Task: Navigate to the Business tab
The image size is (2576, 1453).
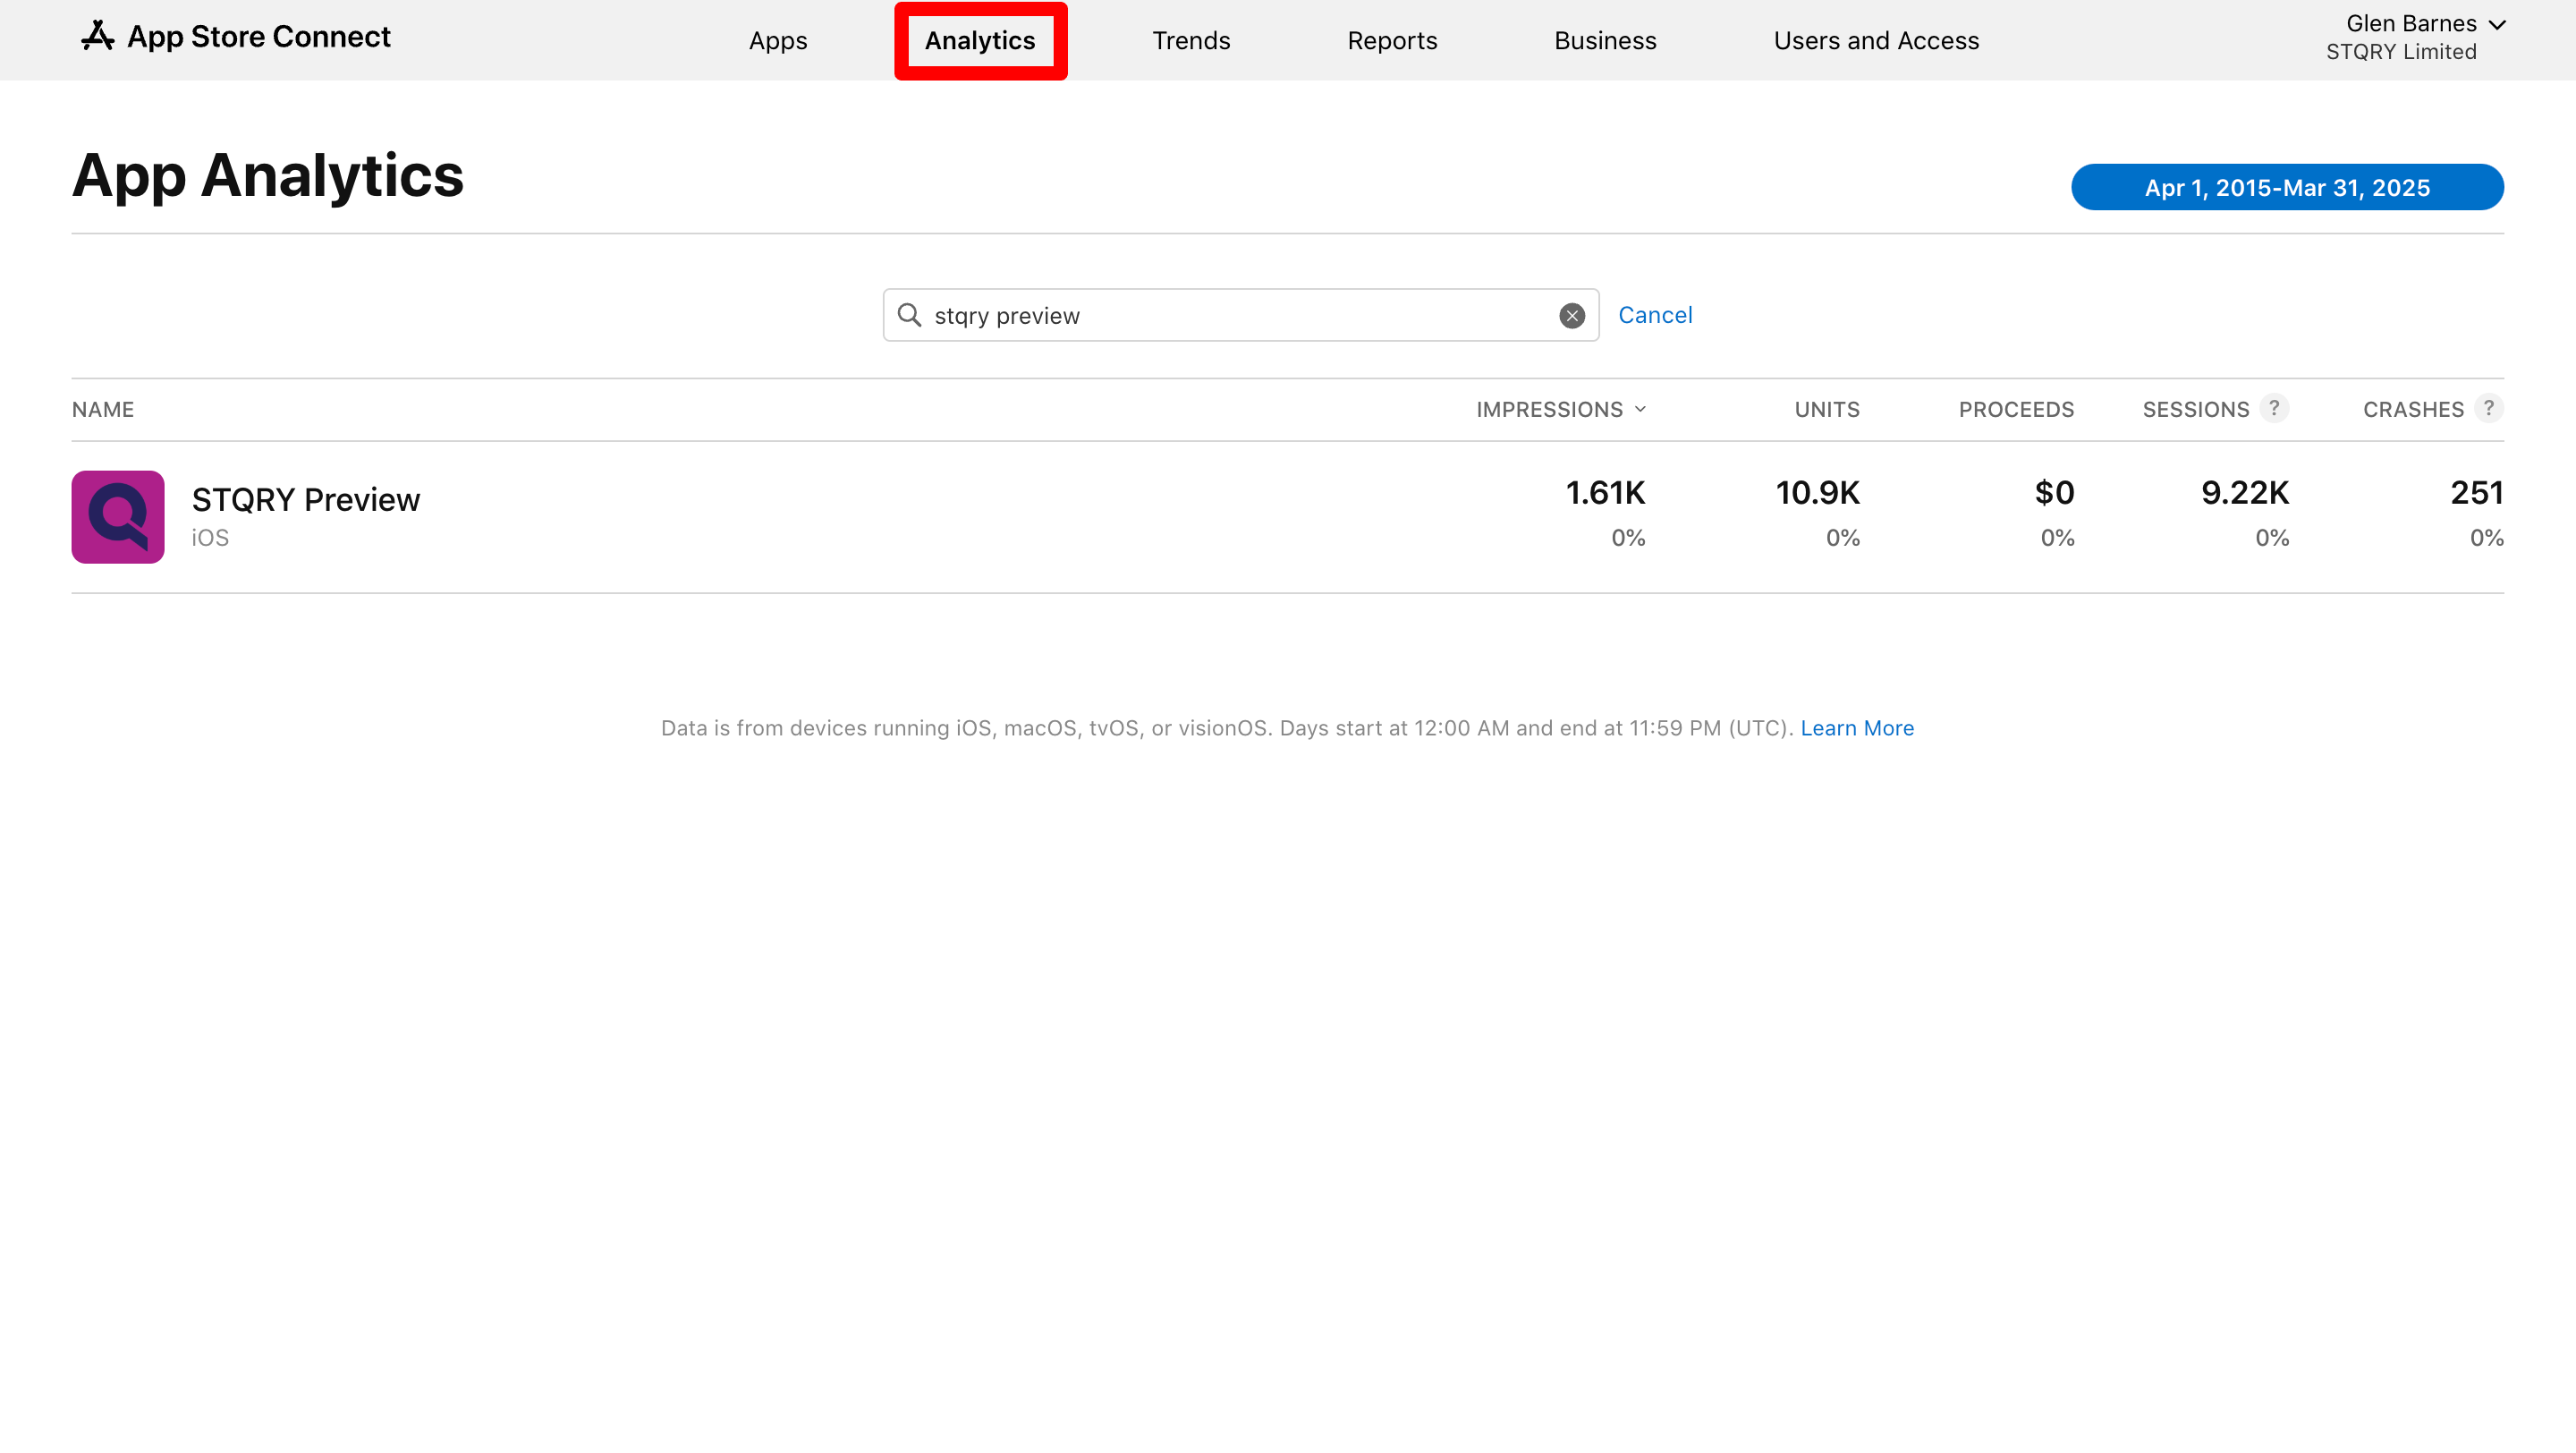Action: click(x=1604, y=41)
